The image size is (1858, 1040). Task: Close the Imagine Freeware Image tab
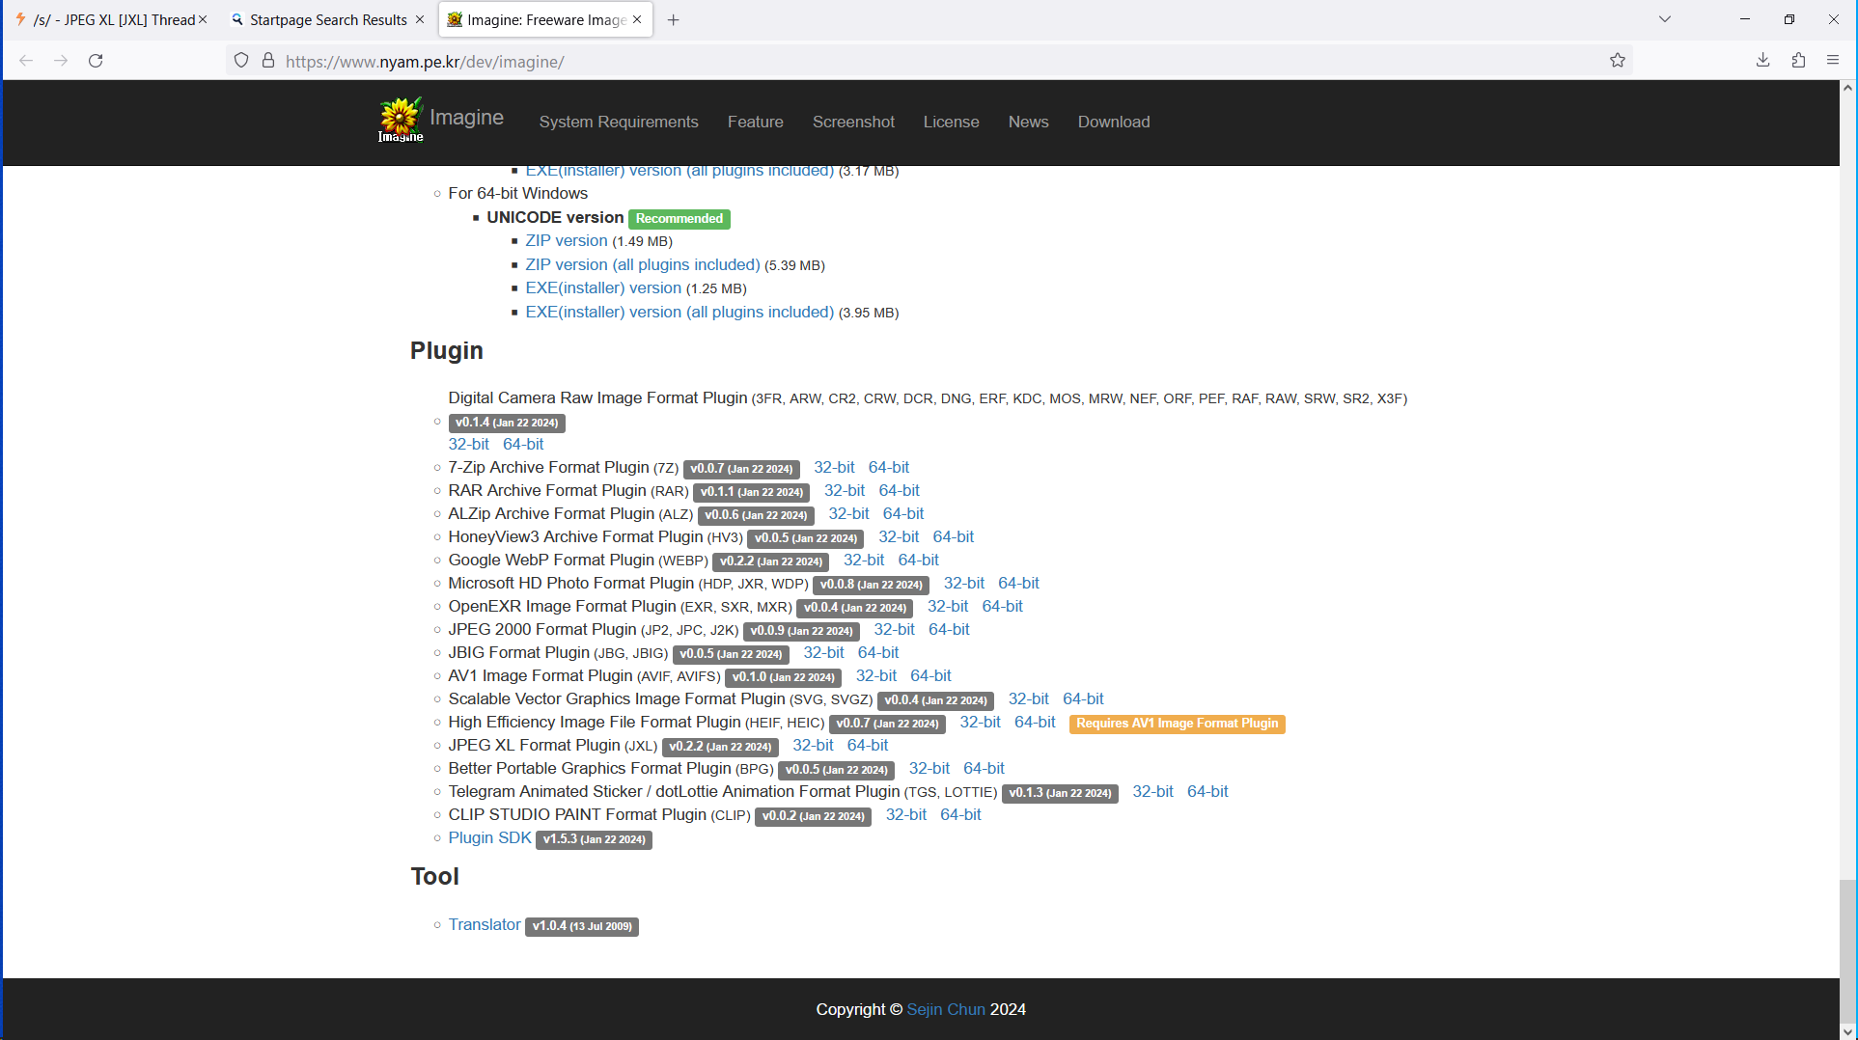coord(637,19)
